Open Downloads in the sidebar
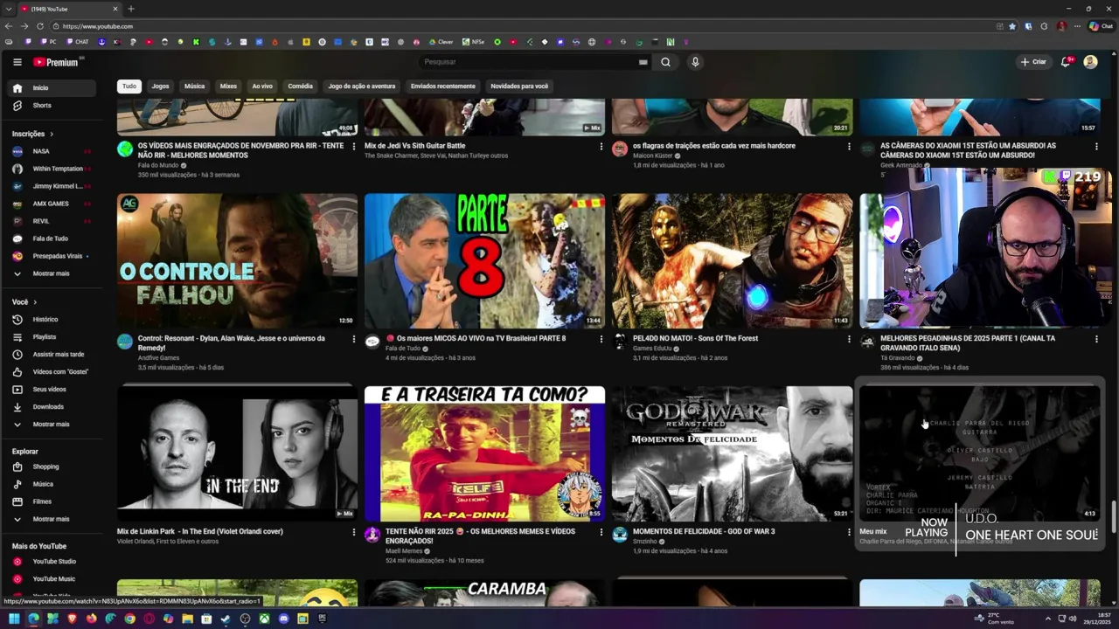Screen dimensions: 1119x629 click(x=53, y=407)
